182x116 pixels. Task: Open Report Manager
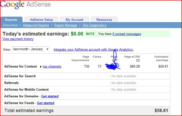tap(66, 25)
